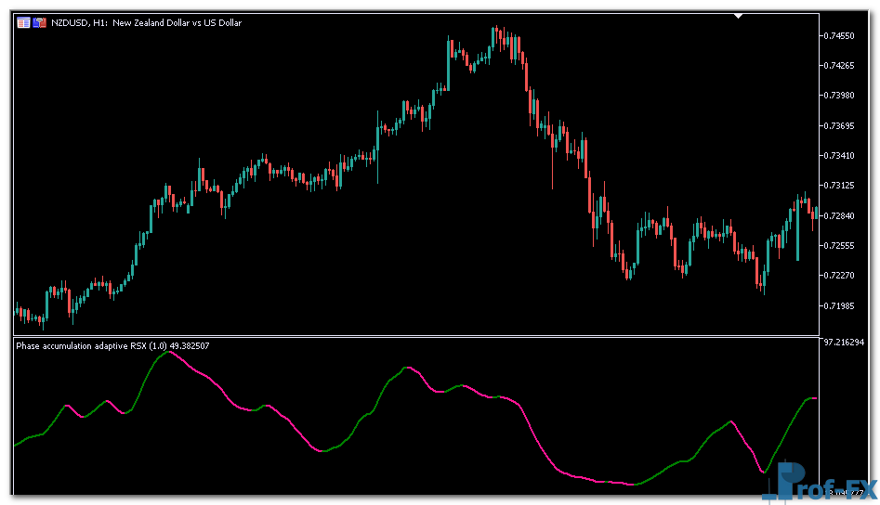Click the white chart shift triangle marker
The height and width of the screenshot is (505, 880).
[738, 16]
